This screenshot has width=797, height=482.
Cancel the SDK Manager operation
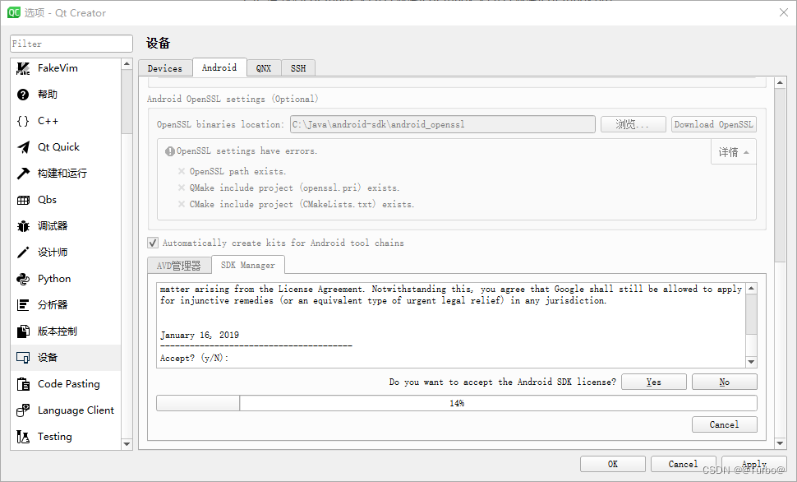725,424
